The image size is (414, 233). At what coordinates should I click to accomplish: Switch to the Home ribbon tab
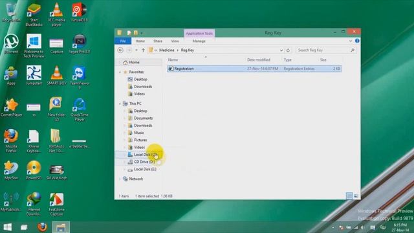(140, 41)
